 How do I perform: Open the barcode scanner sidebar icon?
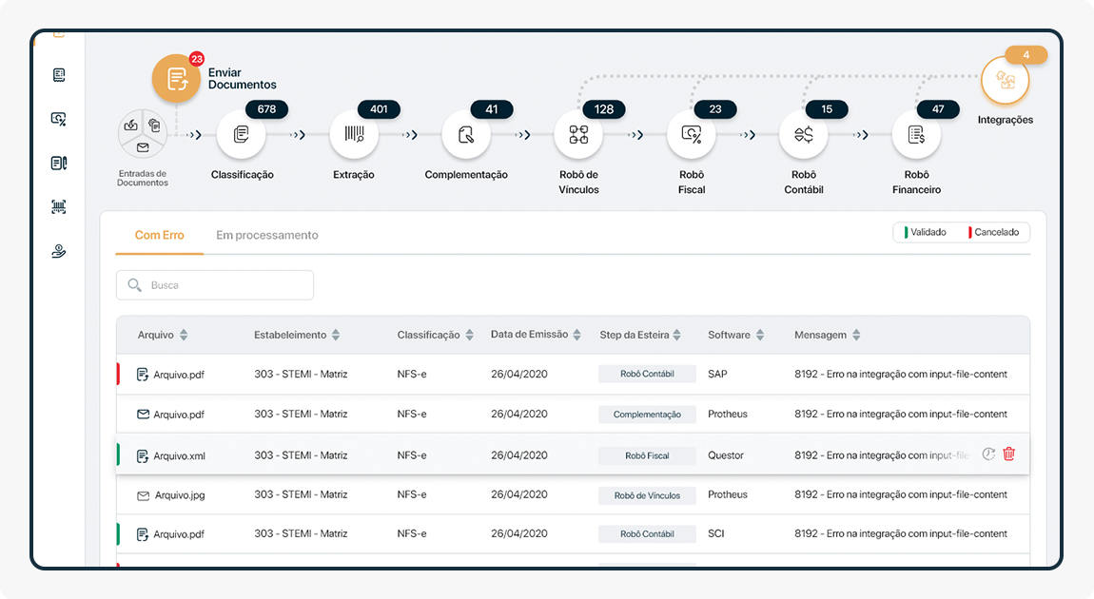click(59, 207)
